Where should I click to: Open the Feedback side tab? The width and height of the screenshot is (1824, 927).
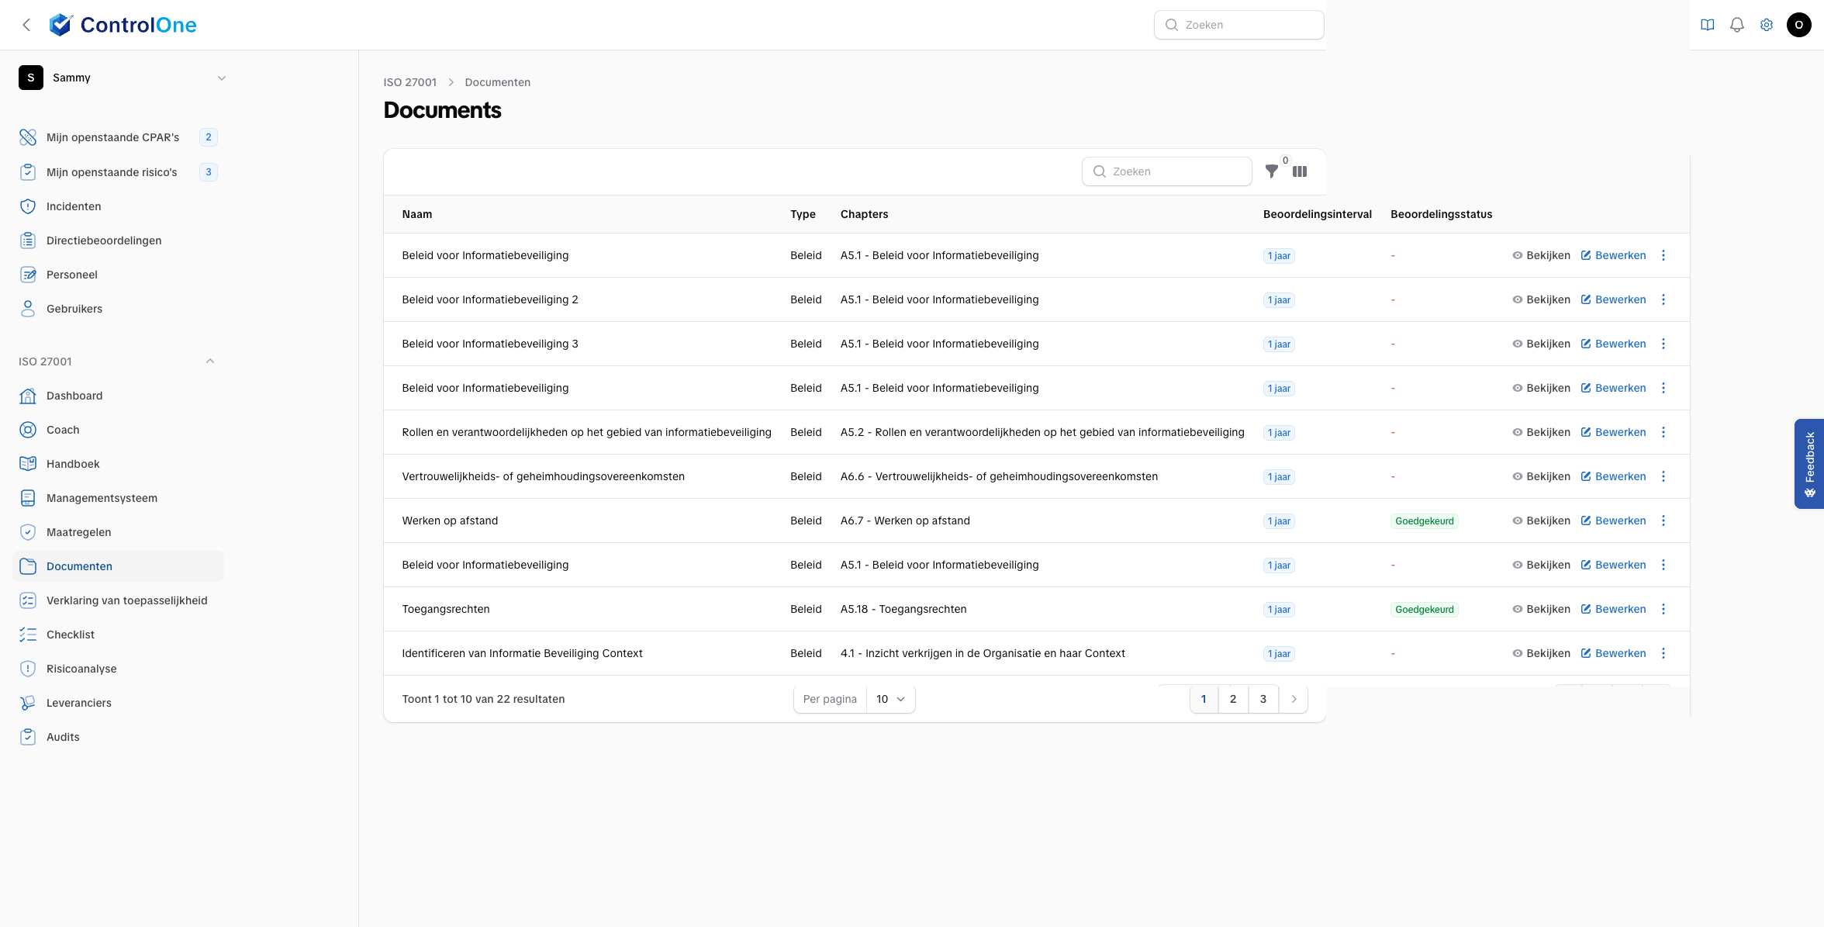click(x=1808, y=464)
